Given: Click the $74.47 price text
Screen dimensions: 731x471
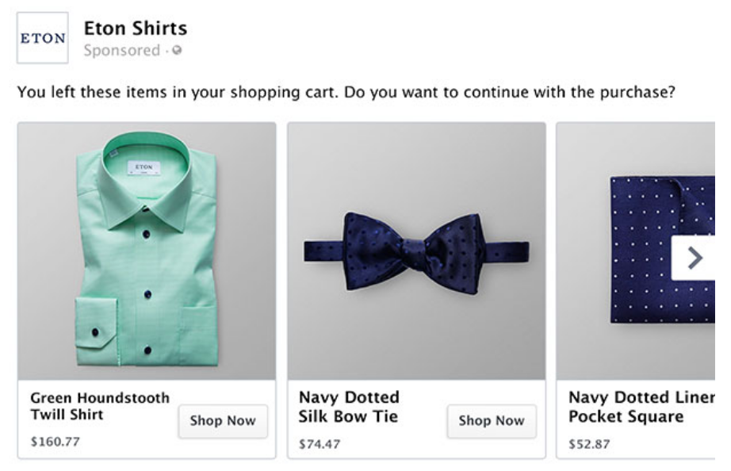Looking at the screenshot, I should 320,444.
